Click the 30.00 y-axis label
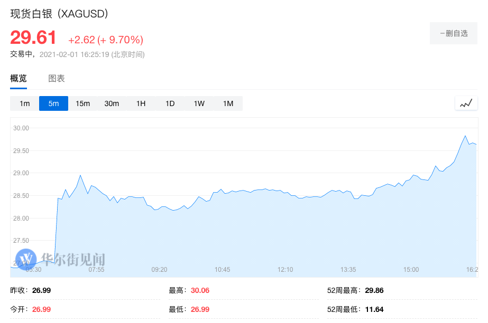488x323 pixels. point(21,128)
